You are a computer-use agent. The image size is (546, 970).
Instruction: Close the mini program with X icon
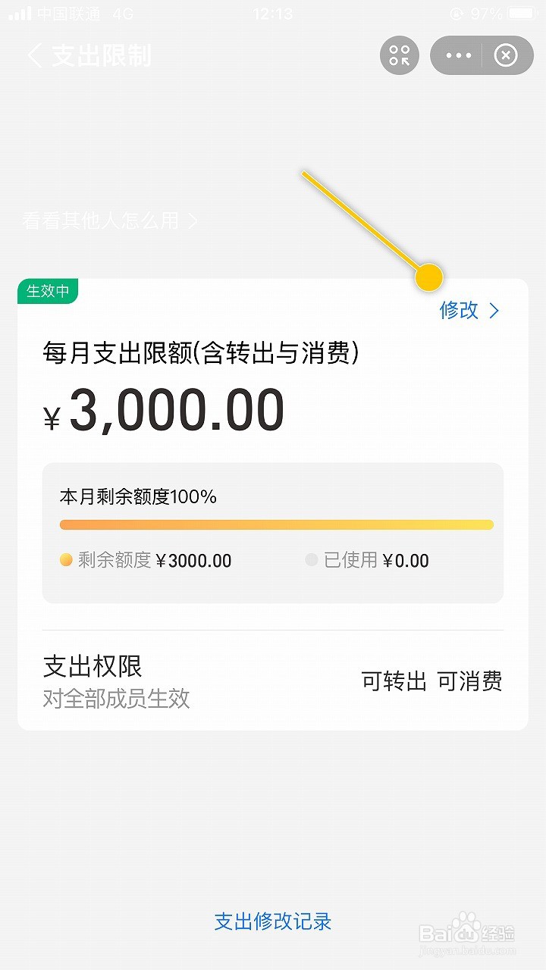505,55
